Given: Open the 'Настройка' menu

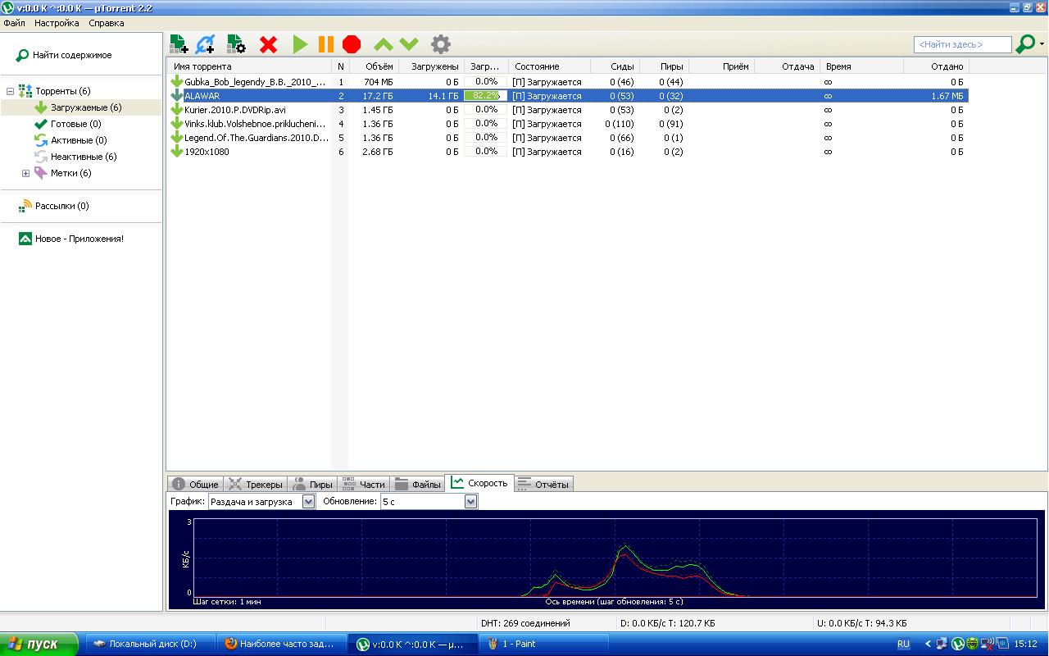Looking at the screenshot, I should click(x=57, y=23).
